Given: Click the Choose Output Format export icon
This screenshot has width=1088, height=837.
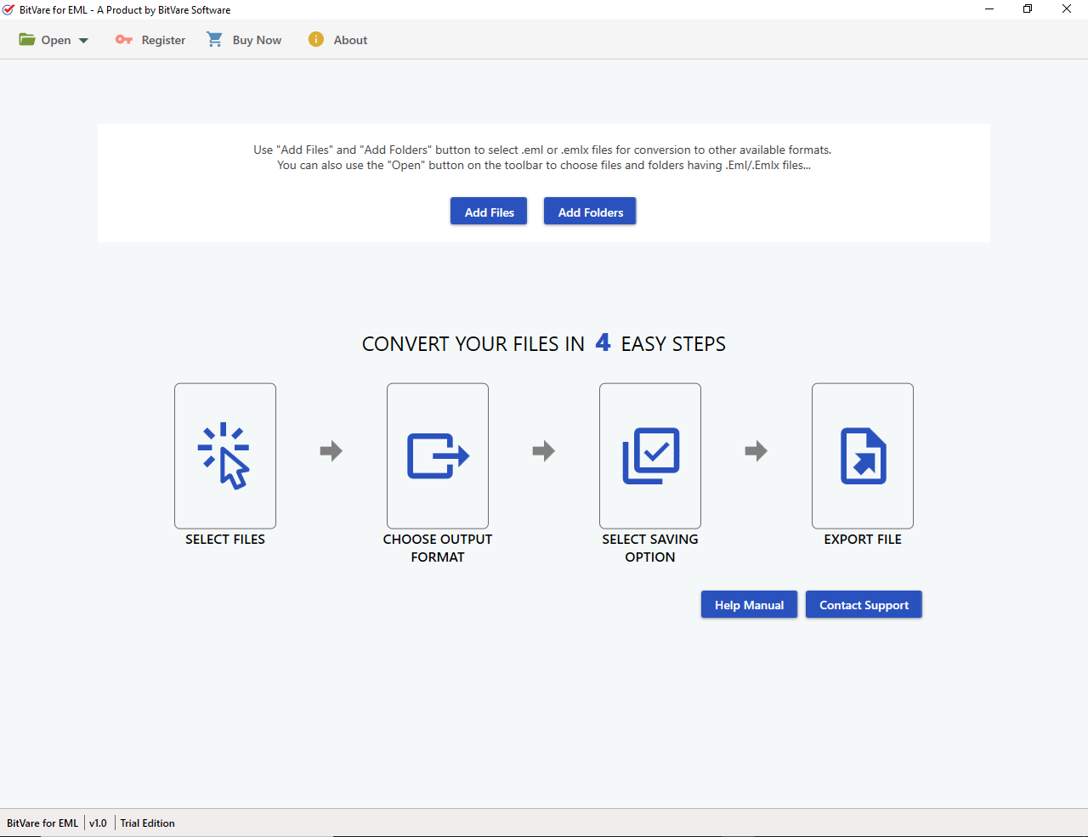Looking at the screenshot, I should [x=438, y=455].
